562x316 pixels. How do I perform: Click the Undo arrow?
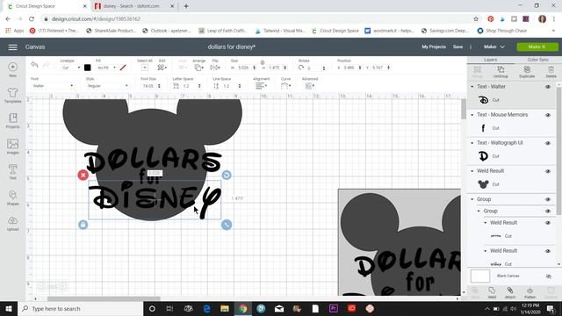coord(34,65)
